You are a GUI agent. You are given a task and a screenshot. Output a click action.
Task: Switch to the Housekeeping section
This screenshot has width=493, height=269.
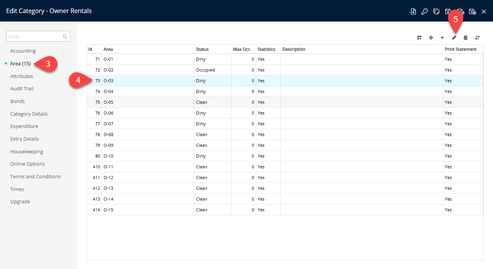tap(27, 151)
